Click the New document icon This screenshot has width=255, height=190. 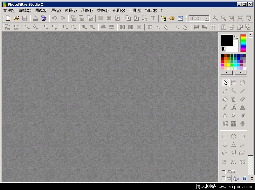[x=8, y=18]
